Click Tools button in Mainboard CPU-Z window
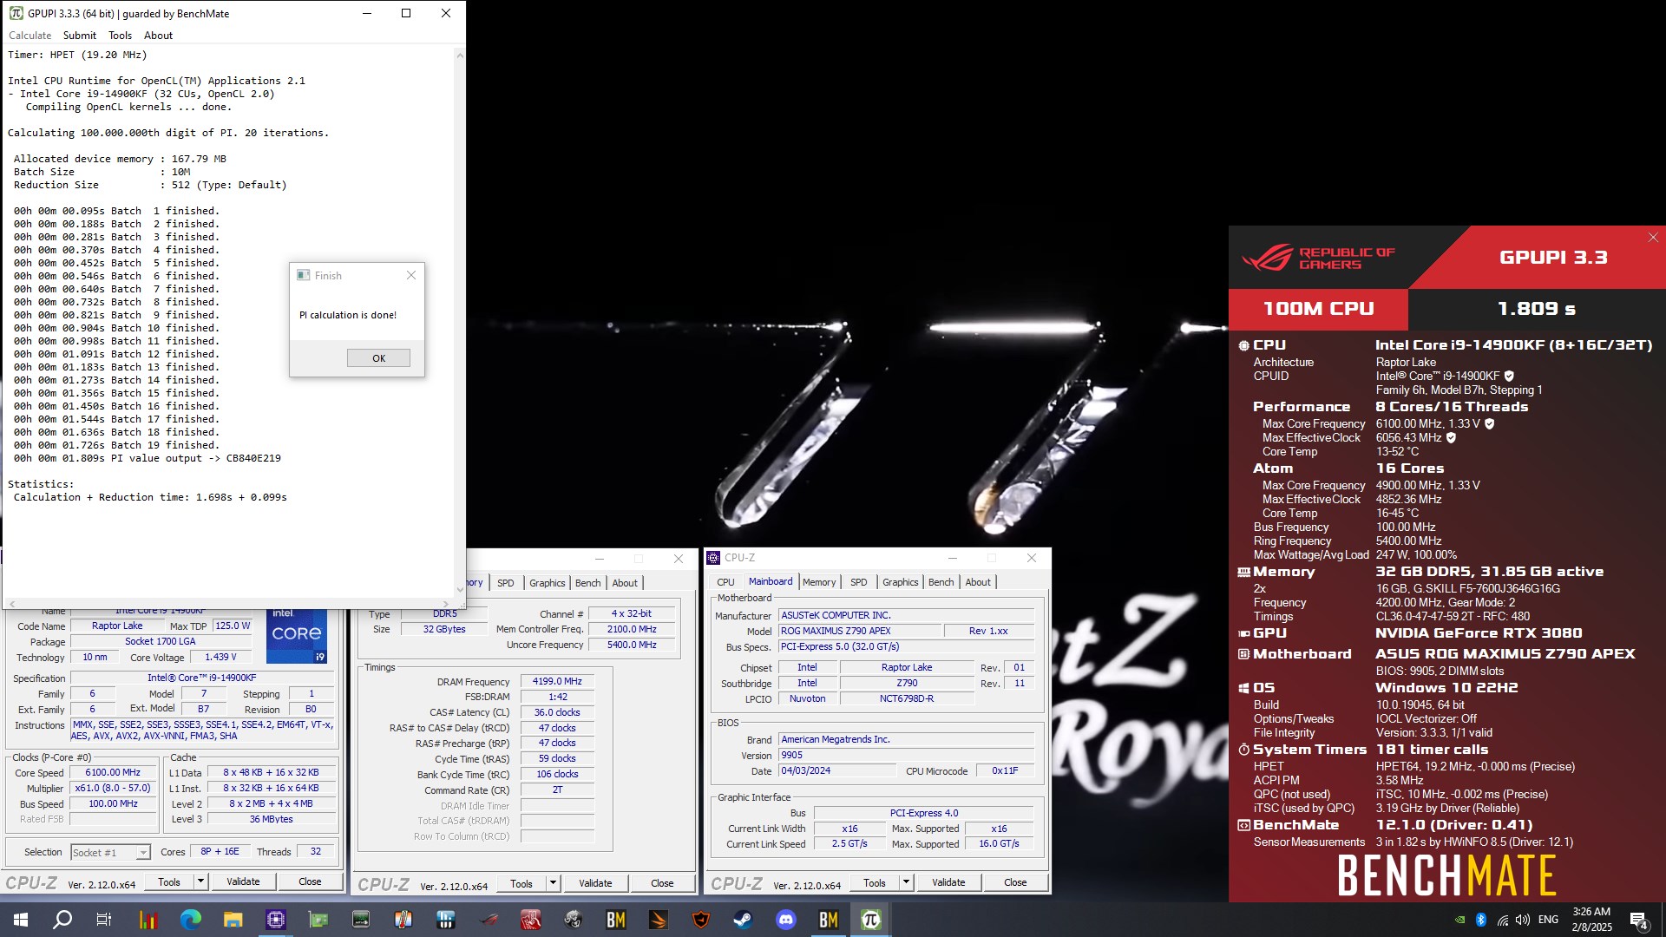1666x937 pixels. tap(874, 882)
